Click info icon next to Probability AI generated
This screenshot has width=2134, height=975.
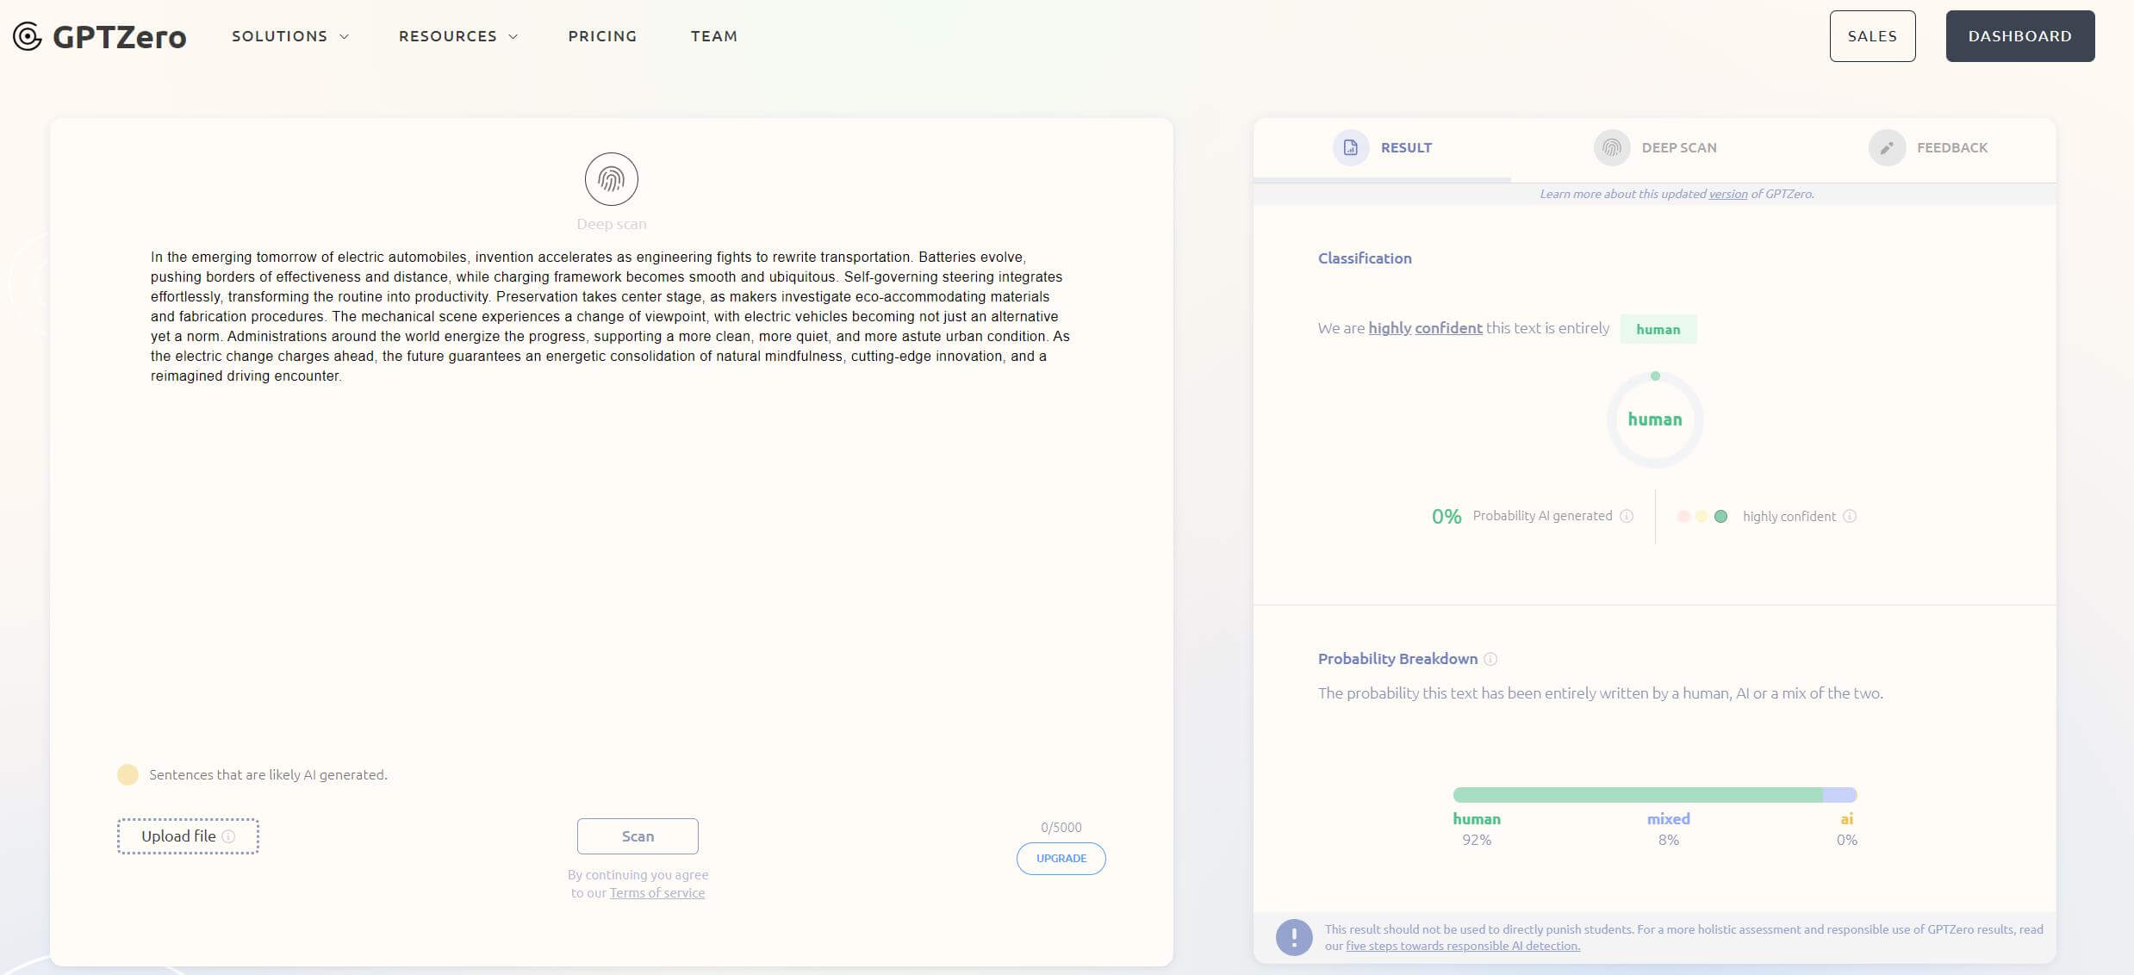pos(1627,516)
